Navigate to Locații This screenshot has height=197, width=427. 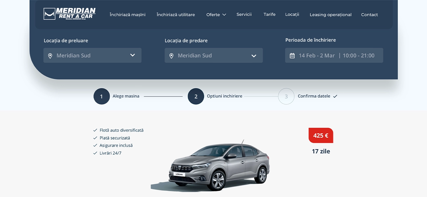(x=292, y=15)
